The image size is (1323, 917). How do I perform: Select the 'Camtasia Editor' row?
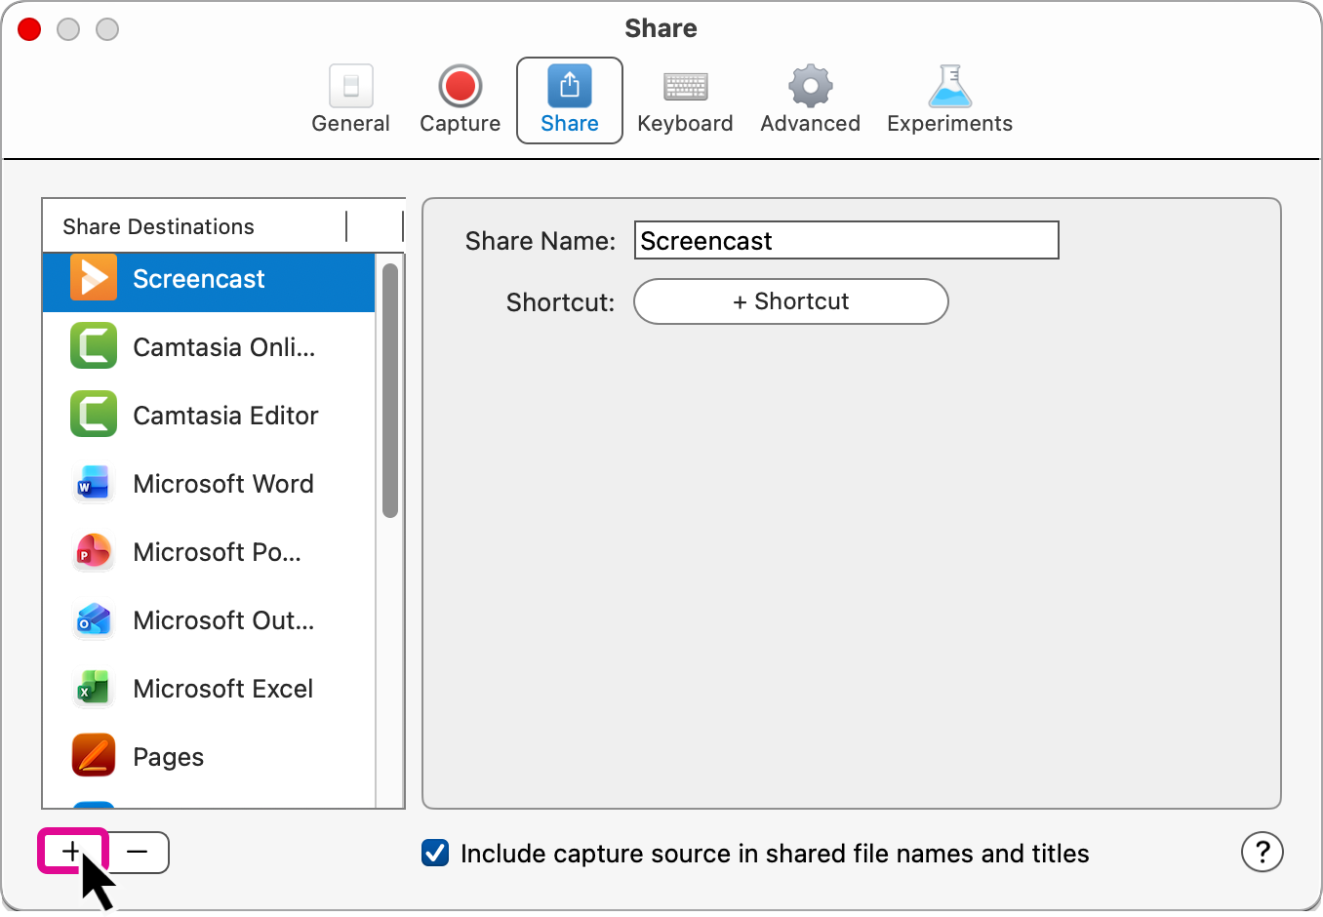click(209, 415)
